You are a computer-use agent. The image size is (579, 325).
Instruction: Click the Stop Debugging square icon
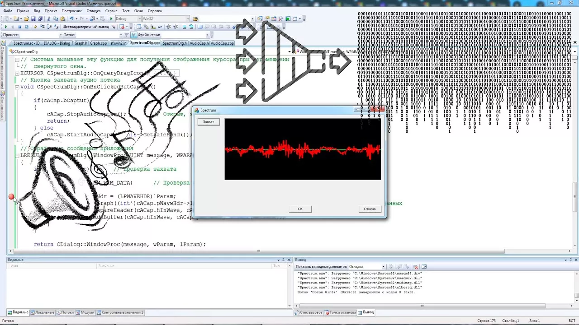tap(19, 27)
